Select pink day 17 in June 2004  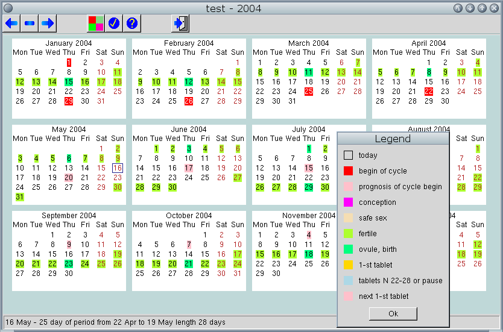coord(189,168)
